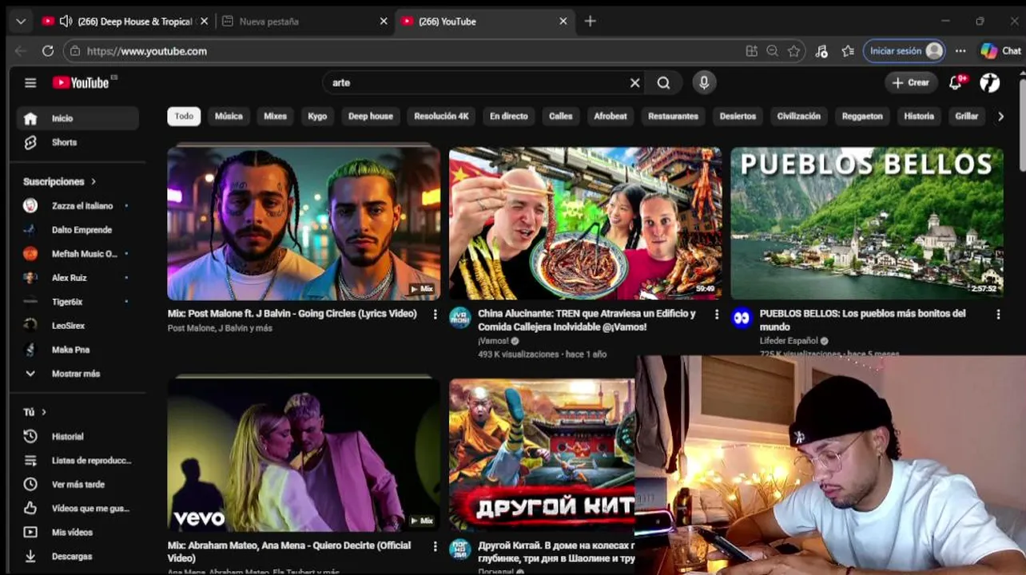Image resolution: width=1026 pixels, height=575 pixels.
Task: Open the browser three-dots settings menu
Action: click(960, 51)
